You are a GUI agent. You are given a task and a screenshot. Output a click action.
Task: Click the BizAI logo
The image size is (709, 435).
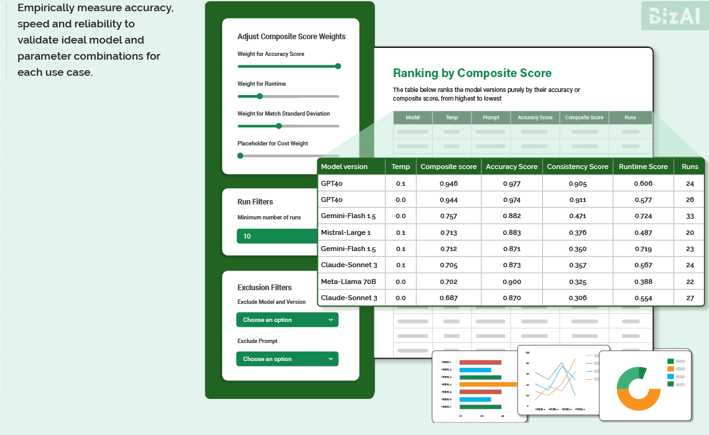674,16
